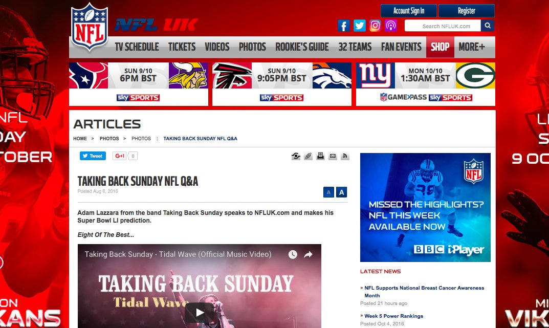Click the 'Posted Aug 6, 2016' date text
549x328 pixels.
98,191
